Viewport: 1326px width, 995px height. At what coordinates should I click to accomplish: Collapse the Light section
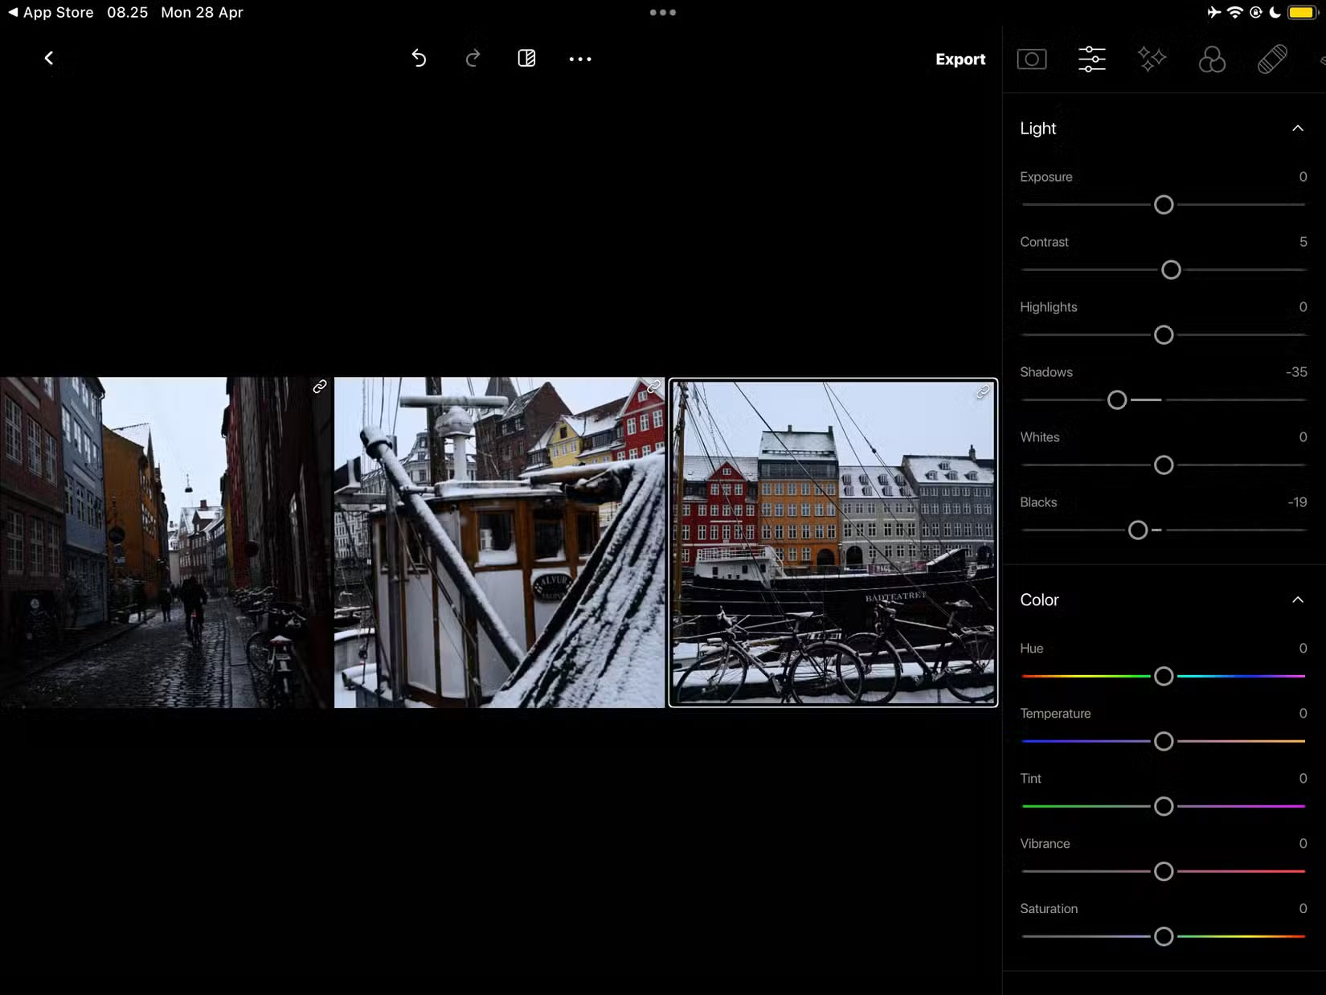[x=1297, y=129]
